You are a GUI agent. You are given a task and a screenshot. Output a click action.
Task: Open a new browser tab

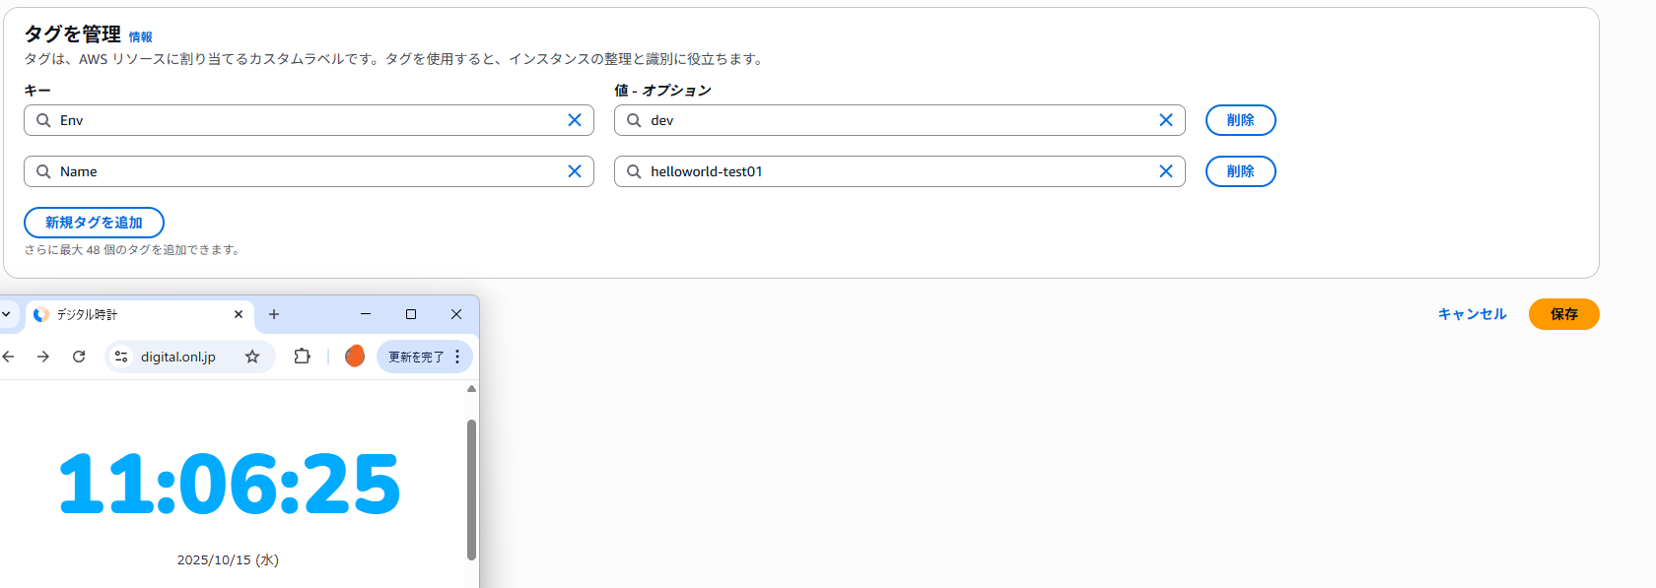coord(274,314)
